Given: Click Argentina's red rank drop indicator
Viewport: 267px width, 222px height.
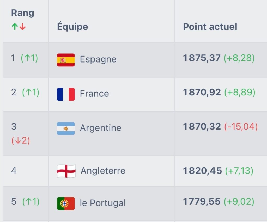Looking at the screenshot, I should [x=21, y=141].
